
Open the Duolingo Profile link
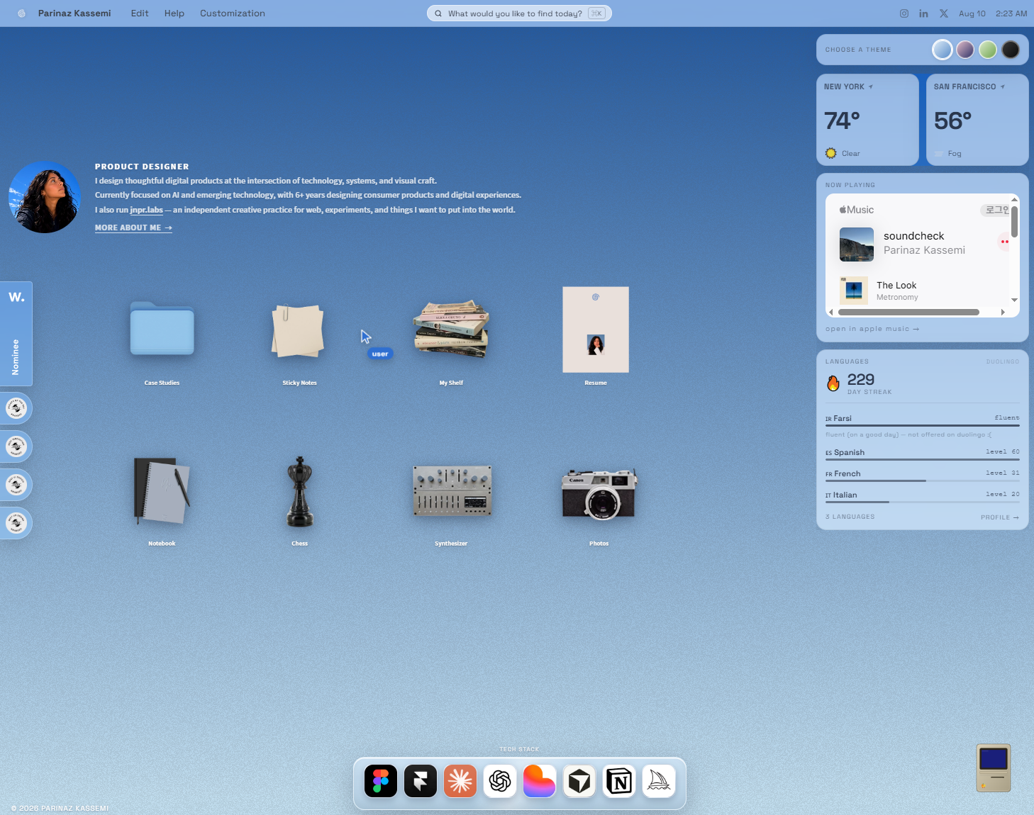[1000, 517]
